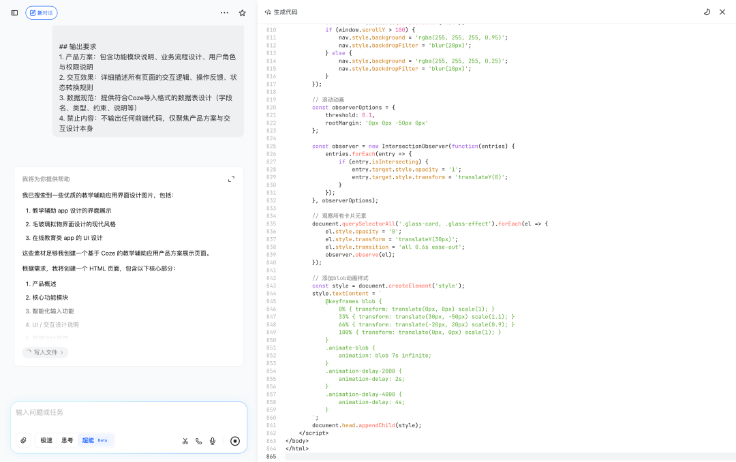Click the phone call icon
This screenshot has height=462, width=736.
[x=198, y=441]
